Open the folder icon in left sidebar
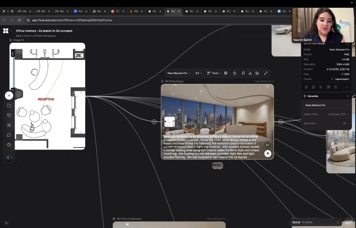 [x=9, y=105]
